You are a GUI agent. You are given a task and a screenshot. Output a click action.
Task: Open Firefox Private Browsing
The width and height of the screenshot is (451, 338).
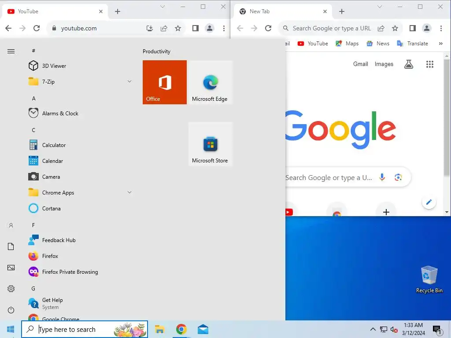80,272
